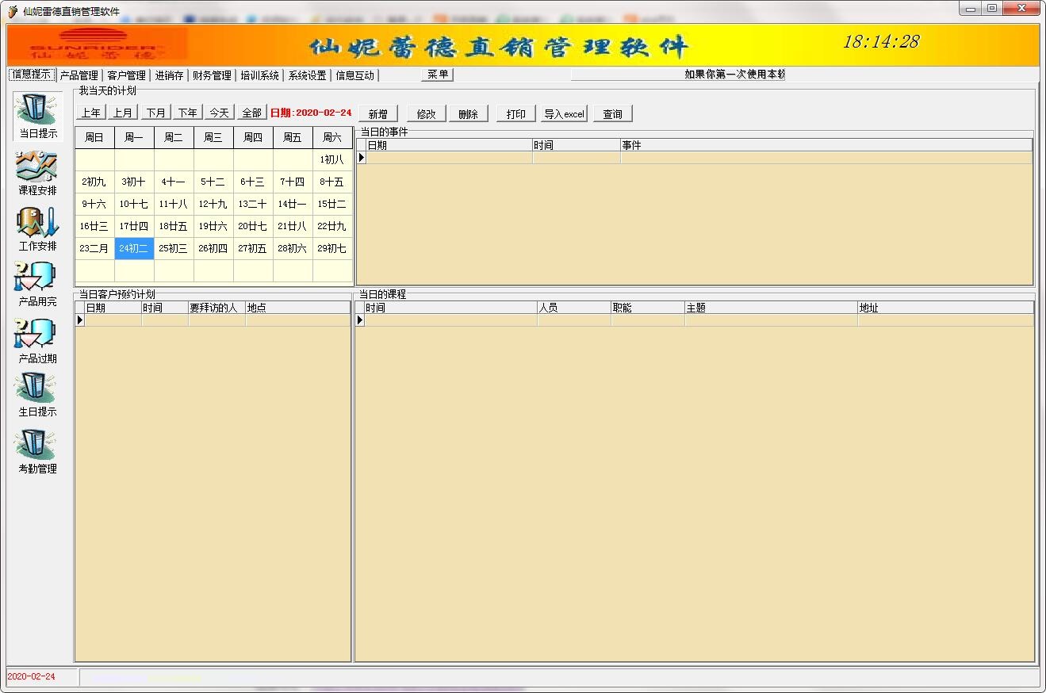Click the 菜单 button
This screenshot has width=1046, height=693.
click(x=438, y=75)
